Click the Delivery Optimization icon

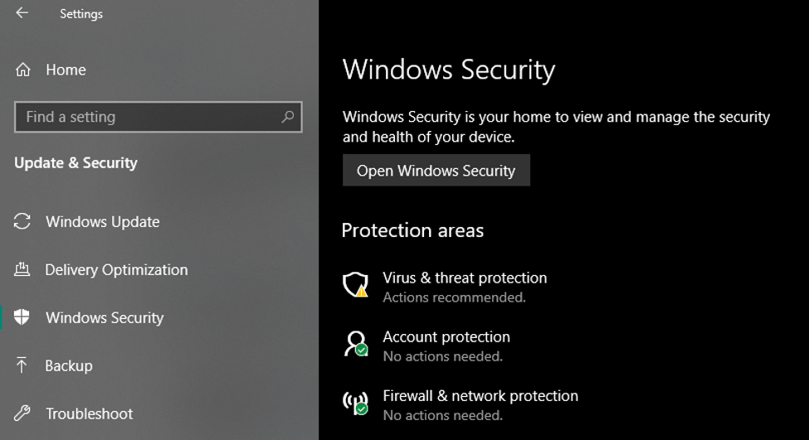[x=22, y=269]
